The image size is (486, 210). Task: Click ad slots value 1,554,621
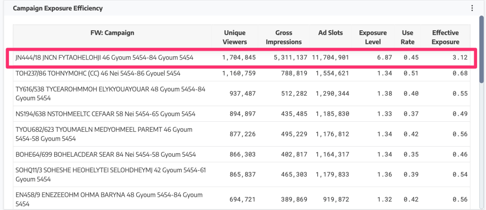333,74
